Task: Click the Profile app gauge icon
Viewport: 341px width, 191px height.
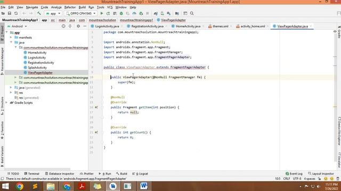Action: (134, 13)
